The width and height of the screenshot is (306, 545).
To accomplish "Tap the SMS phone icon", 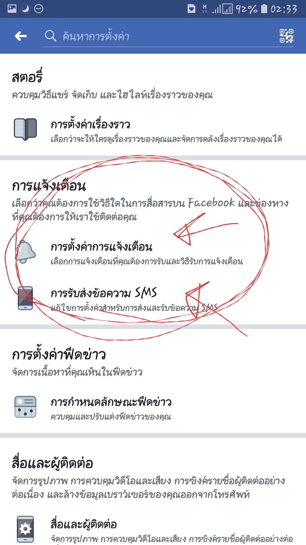I will tap(25, 298).
